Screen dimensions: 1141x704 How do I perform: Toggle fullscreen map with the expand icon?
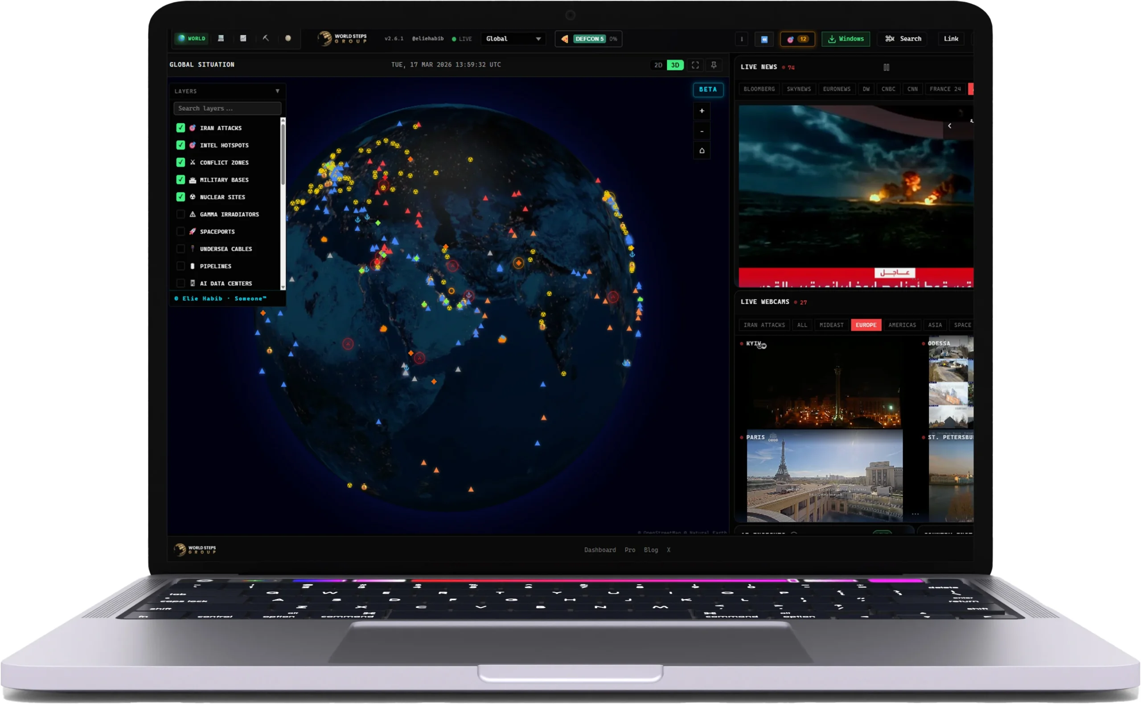point(695,65)
